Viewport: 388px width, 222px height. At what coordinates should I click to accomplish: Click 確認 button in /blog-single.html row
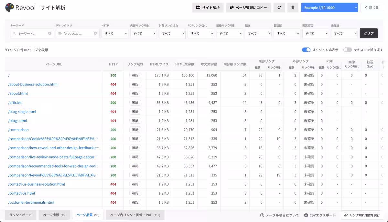coord(135,111)
